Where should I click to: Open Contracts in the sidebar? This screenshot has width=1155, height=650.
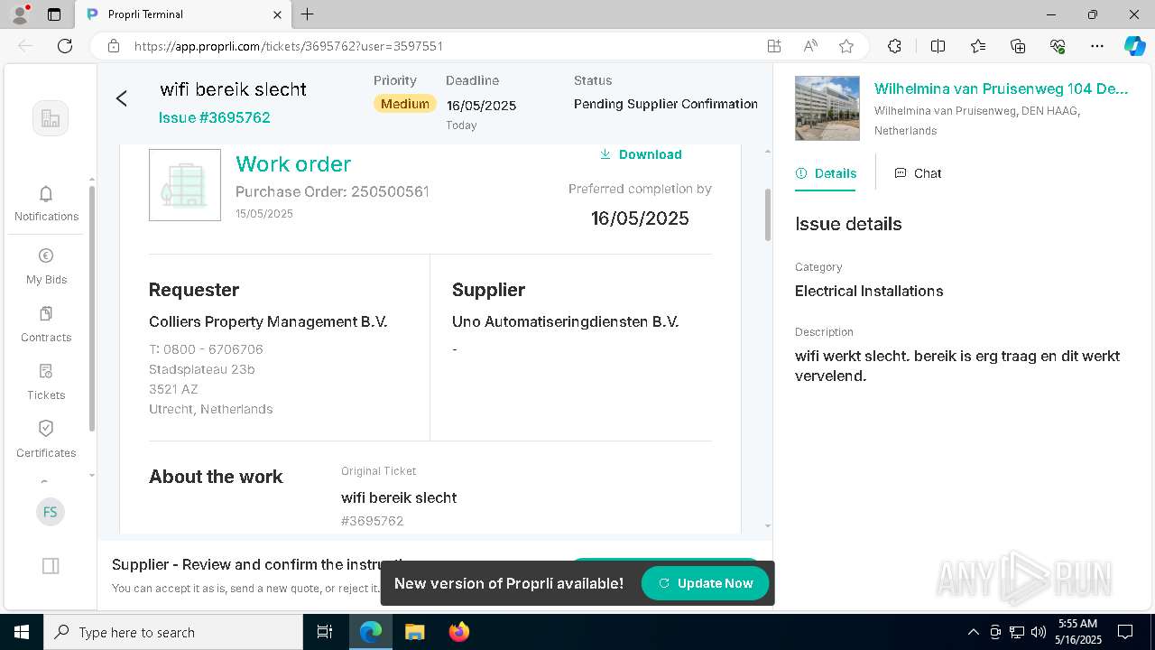pyautogui.click(x=46, y=324)
